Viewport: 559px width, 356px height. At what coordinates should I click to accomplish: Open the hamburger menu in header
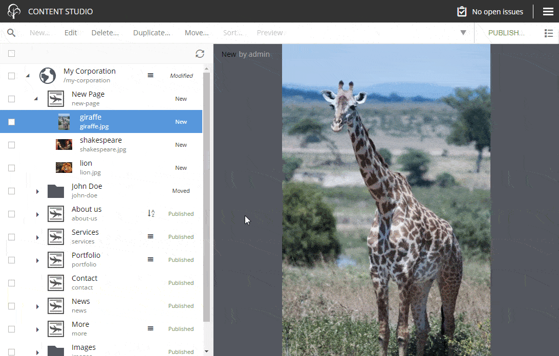[x=548, y=11]
